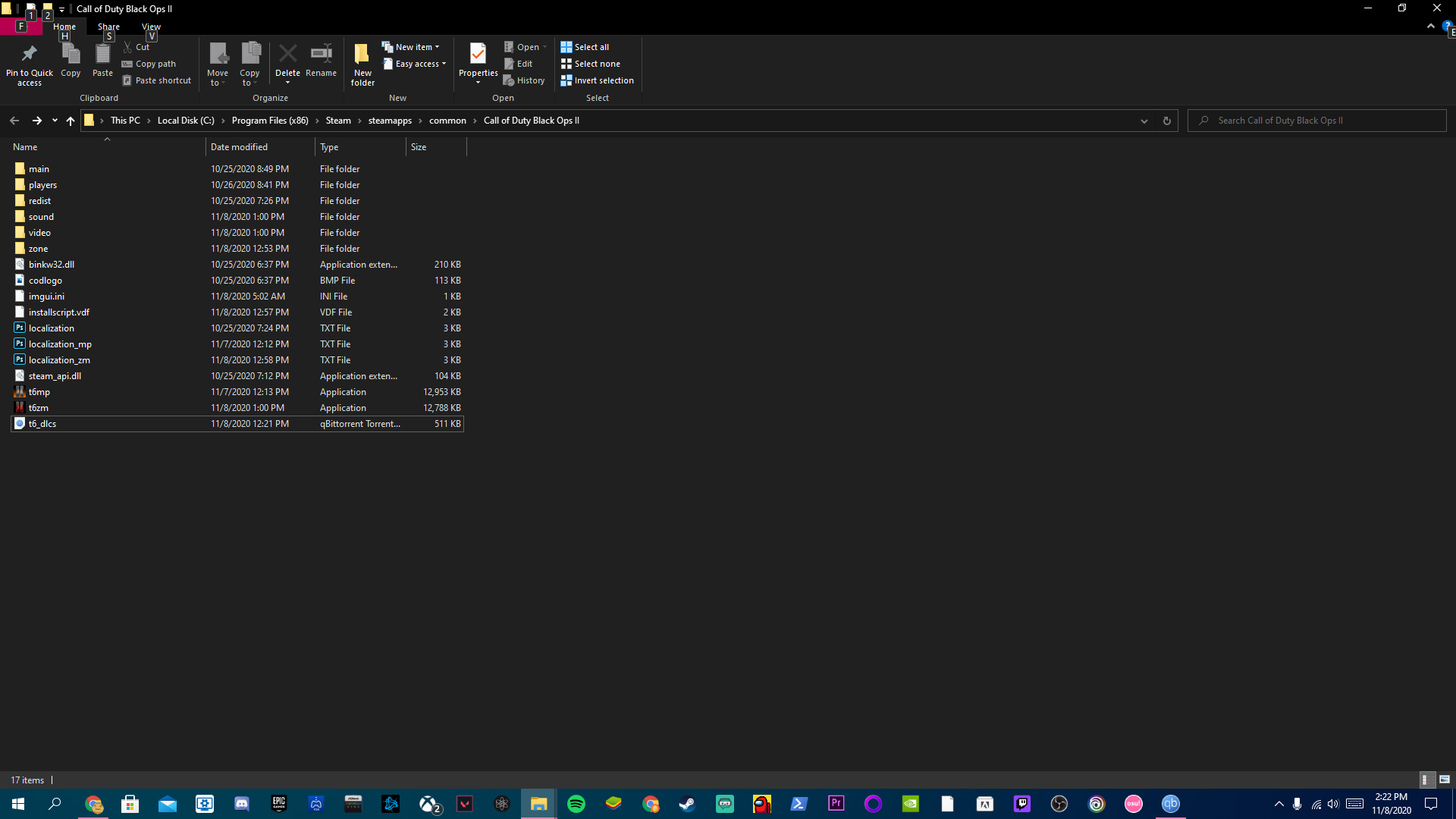Image resolution: width=1456 pixels, height=819 pixels.
Task: Select the main folder
Action: (x=237, y=169)
